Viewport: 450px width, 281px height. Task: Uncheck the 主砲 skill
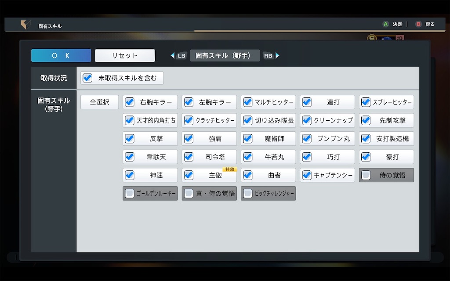point(188,175)
